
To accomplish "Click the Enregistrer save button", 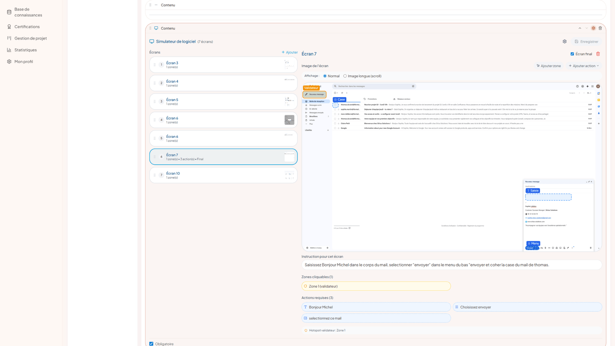I will pos(586,42).
